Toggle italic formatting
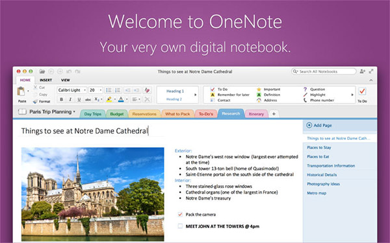This screenshot has height=243, width=390. tap(70, 99)
